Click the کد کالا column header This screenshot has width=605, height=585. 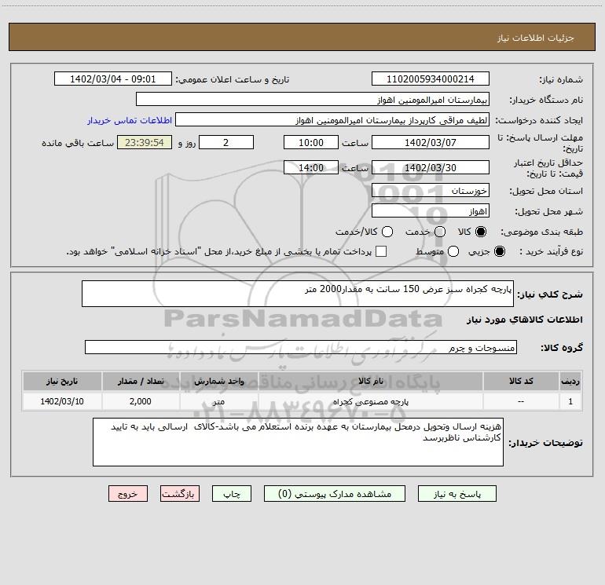coord(521,381)
